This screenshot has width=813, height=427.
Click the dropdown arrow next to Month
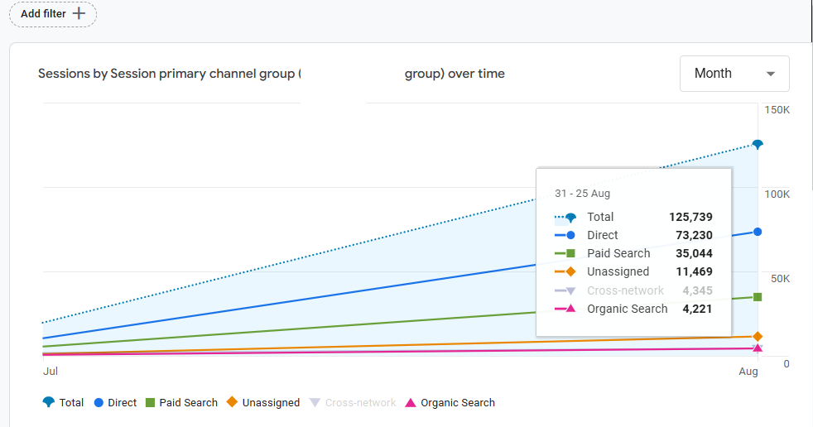(x=771, y=74)
